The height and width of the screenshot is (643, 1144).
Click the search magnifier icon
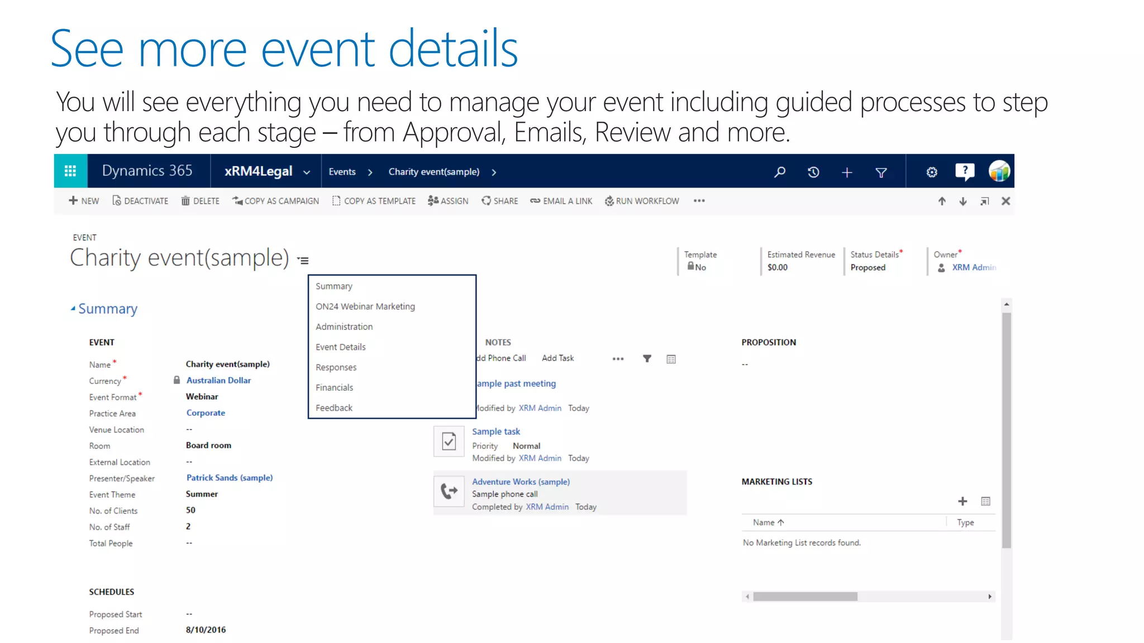[x=780, y=172]
